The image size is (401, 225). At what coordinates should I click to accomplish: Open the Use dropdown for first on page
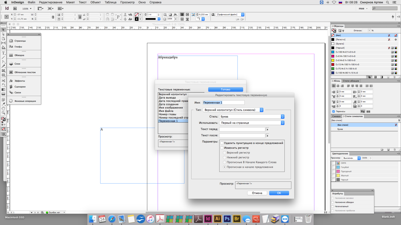[x=252, y=123]
